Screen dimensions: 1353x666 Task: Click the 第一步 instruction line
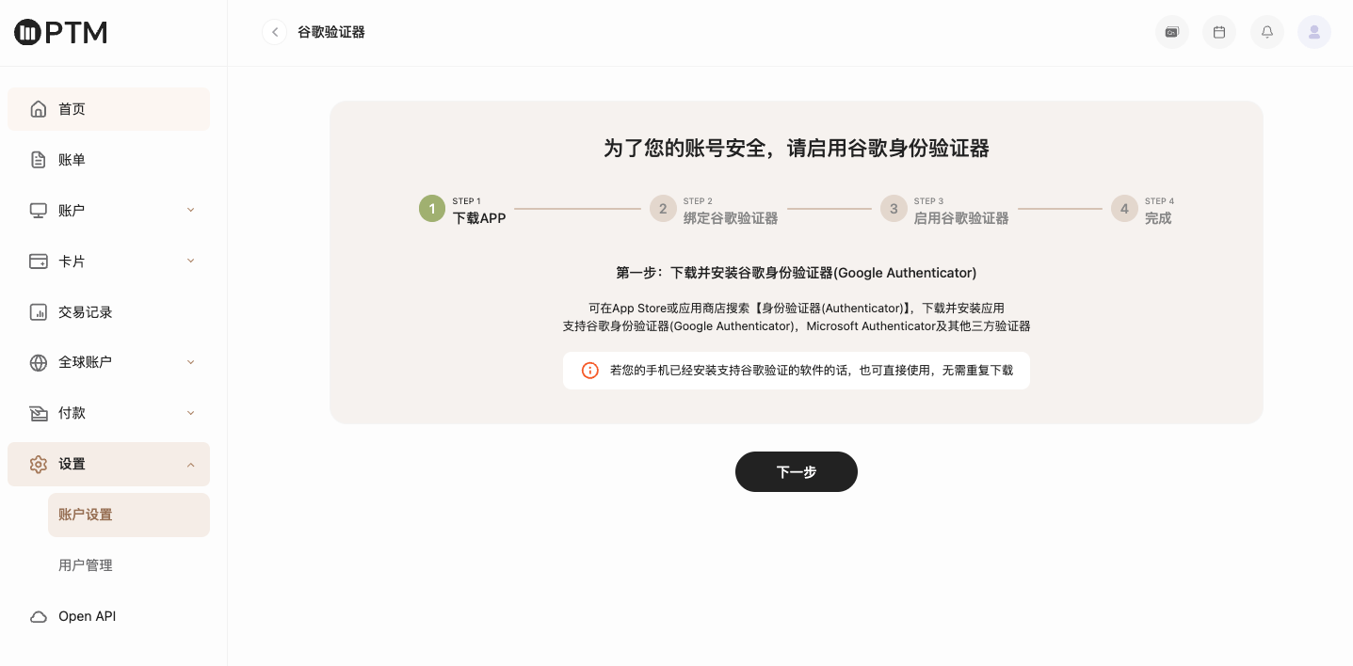[797, 273]
